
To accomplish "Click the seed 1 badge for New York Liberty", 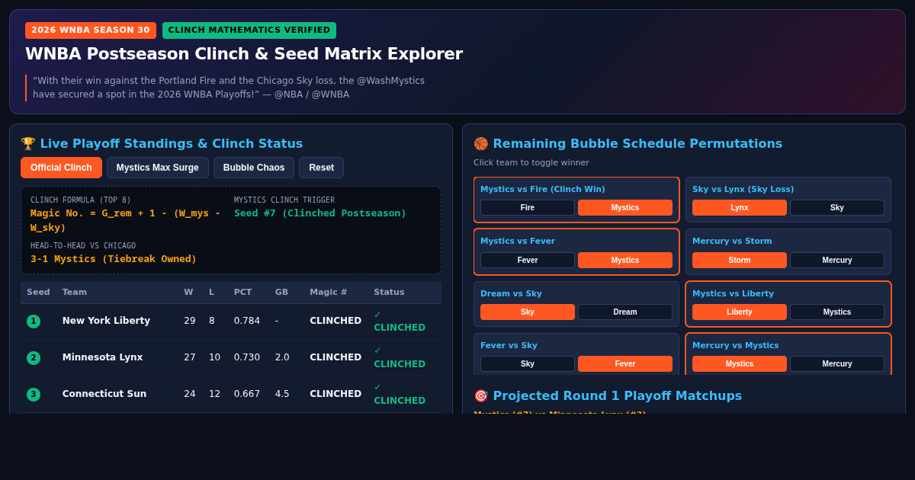I will pyautogui.click(x=34, y=322).
